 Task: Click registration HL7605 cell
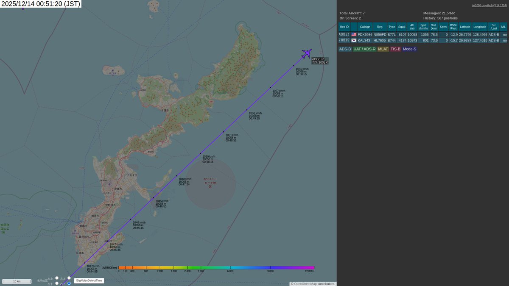pos(380,40)
